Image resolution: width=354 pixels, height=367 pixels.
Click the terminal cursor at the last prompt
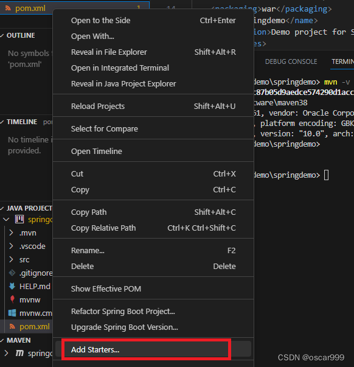coord(327,175)
